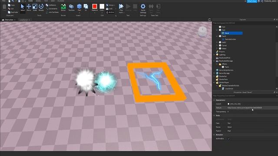Open the Material dropdown arrow
Screen dimensions: 278x156
click(x=95, y=13)
